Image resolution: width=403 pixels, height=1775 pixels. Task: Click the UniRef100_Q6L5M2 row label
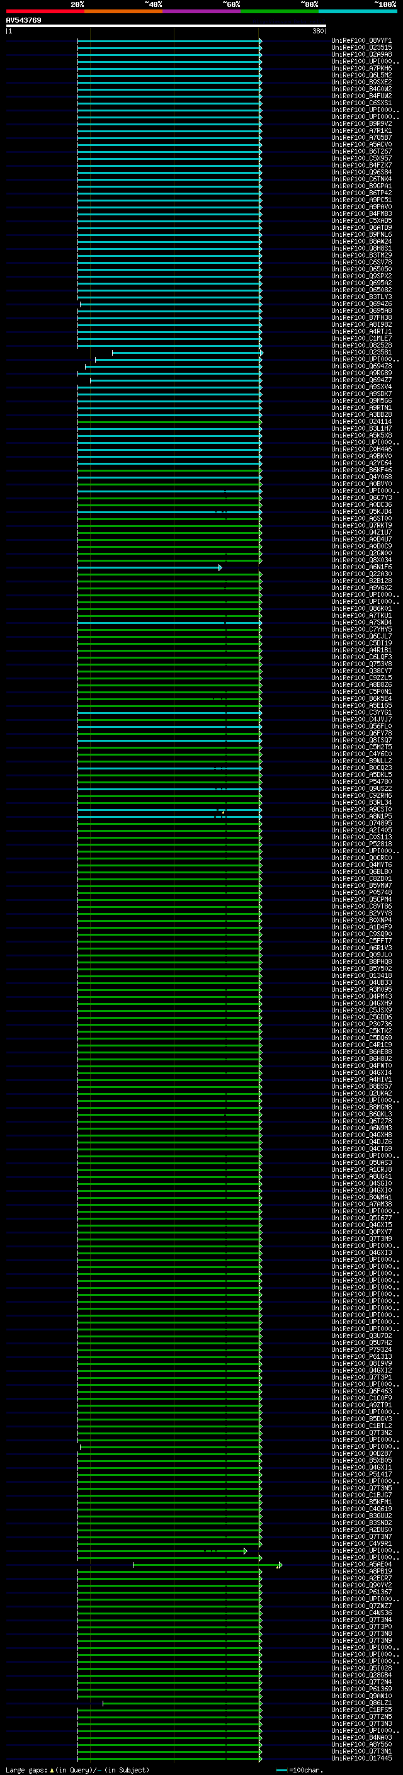coord(361,75)
